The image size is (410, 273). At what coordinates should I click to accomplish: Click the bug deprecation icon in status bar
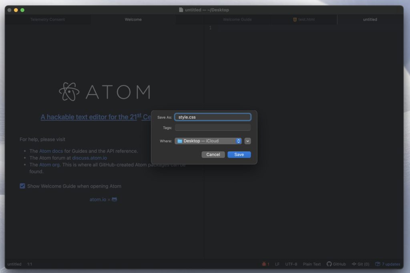(264, 264)
